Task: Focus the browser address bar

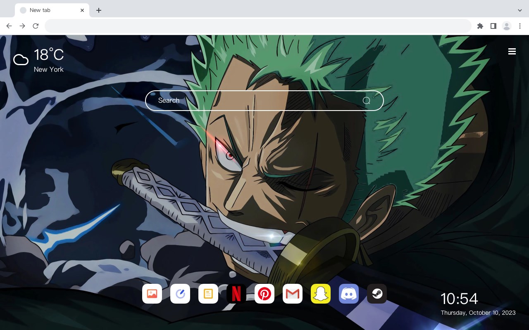Action: pos(258,26)
